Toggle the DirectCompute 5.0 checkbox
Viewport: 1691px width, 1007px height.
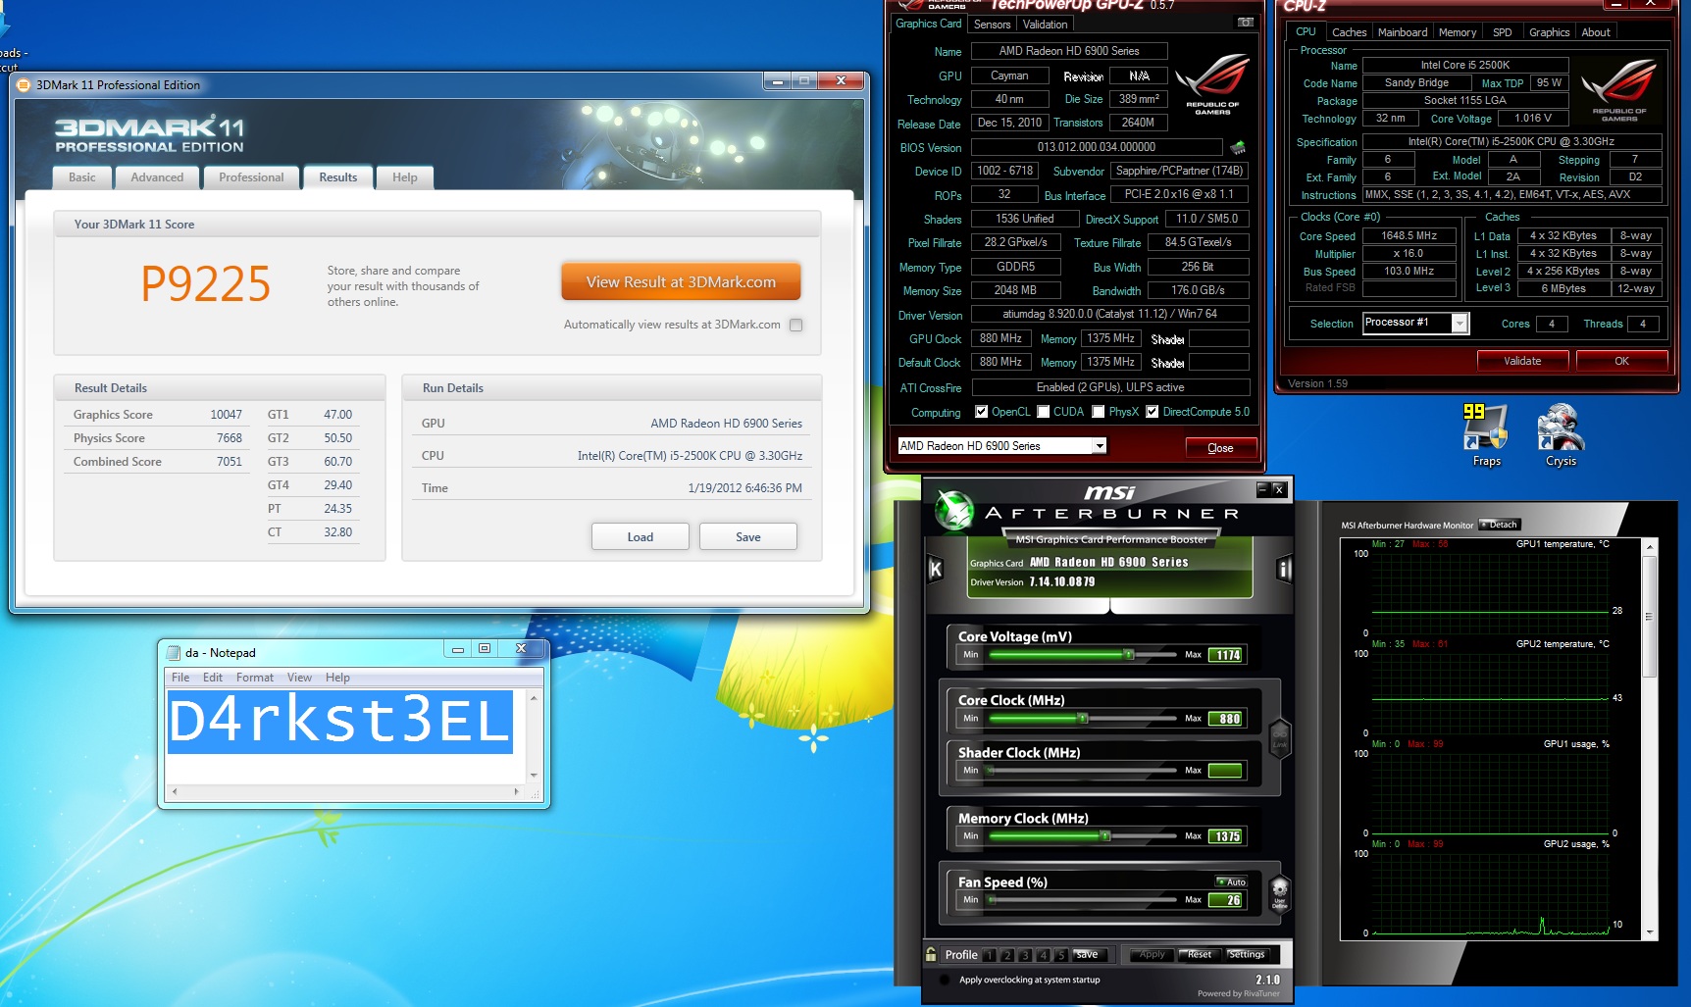pos(1153,412)
